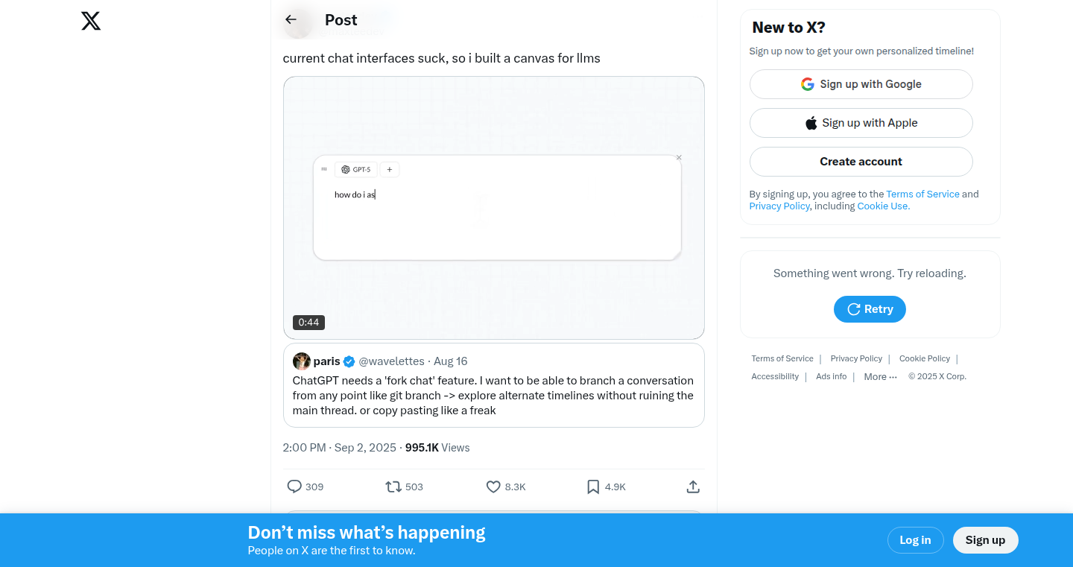The width and height of the screenshot is (1073, 567).
Task: Click the X logo in the sidebar
Action: coord(91,21)
